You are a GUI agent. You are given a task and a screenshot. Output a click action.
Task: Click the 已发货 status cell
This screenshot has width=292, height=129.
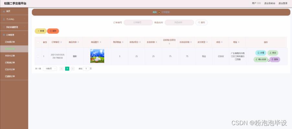tap(221, 56)
